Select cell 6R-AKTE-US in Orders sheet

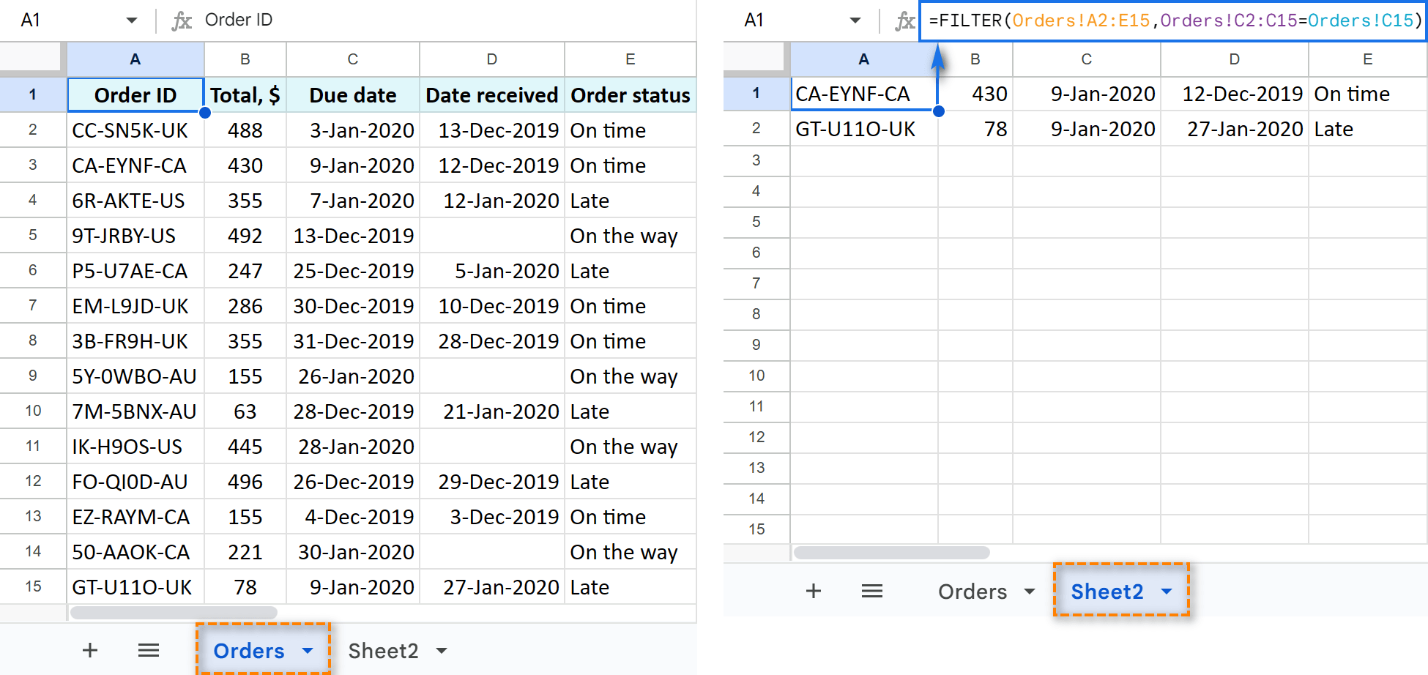135,201
